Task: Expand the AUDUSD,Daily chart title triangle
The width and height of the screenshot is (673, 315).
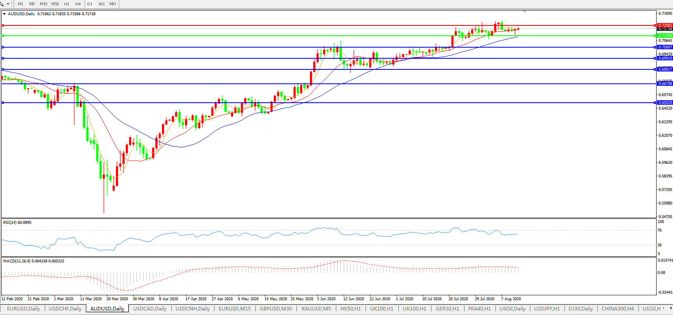Action: pyautogui.click(x=5, y=14)
